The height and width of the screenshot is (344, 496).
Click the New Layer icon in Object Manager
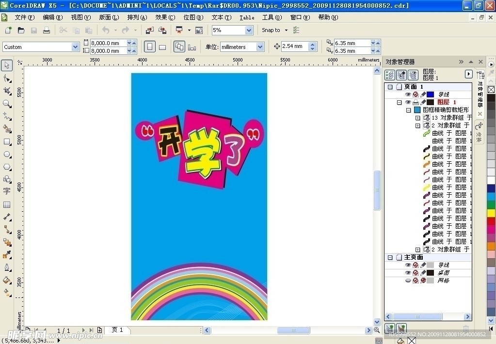pos(390,328)
